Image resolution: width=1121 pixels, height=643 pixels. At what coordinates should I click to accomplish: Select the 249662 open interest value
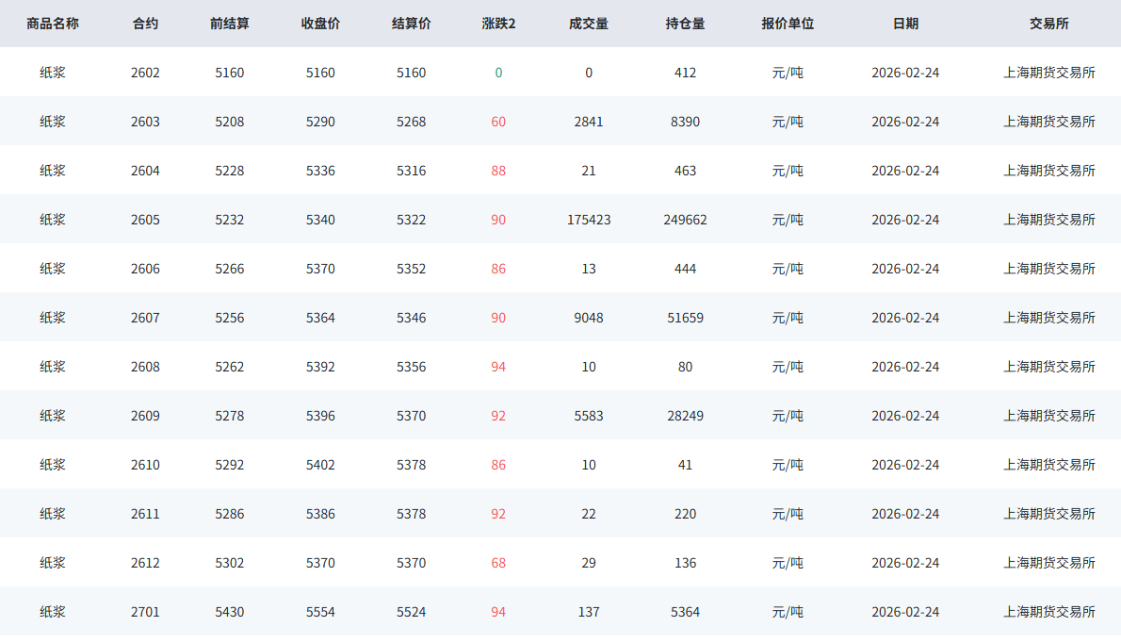(x=685, y=220)
